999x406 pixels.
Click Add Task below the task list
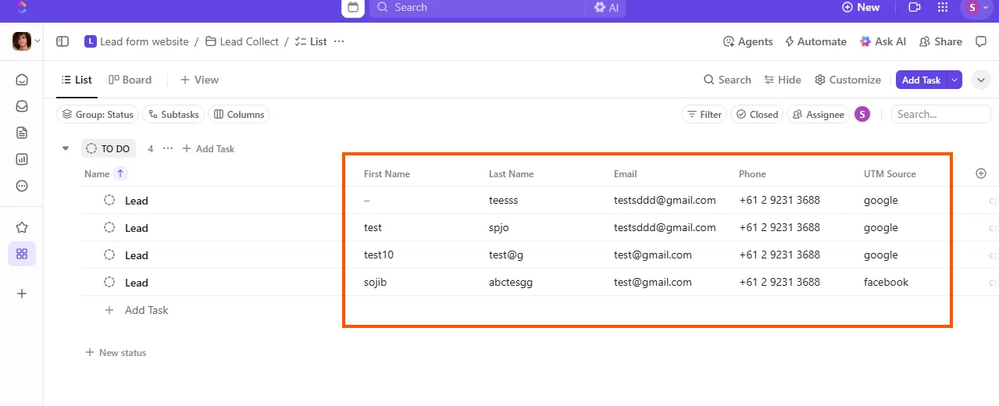[137, 310]
